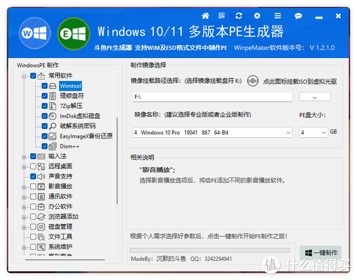The width and height of the screenshot is (357, 280).
Task: Uncheck the Dism++ checkbox
Action: (x=45, y=146)
